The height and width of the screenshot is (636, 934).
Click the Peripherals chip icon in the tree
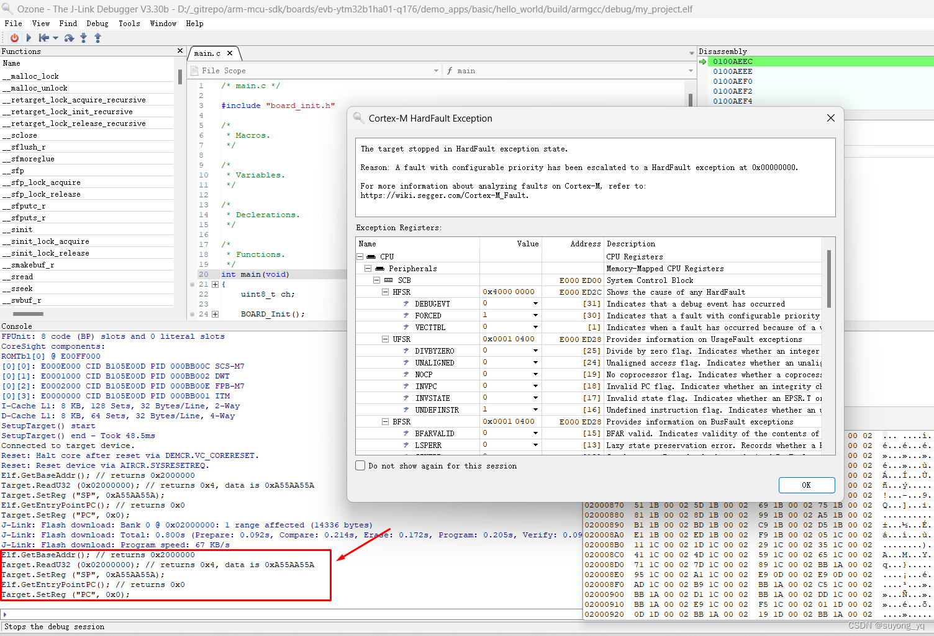click(x=379, y=268)
